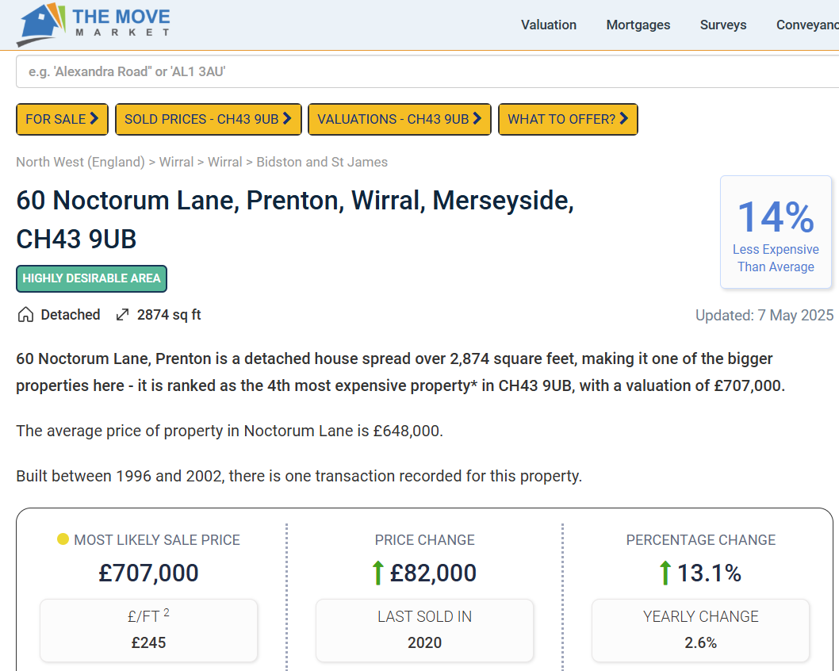Click the green up arrow beside £82,000
Image resolution: width=839 pixels, height=671 pixels.
tap(377, 573)
